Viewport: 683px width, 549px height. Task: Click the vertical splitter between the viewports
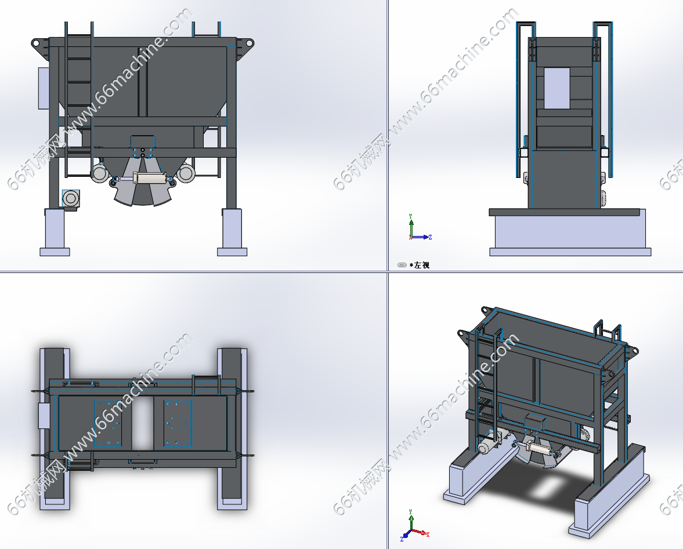click(387, 174)
